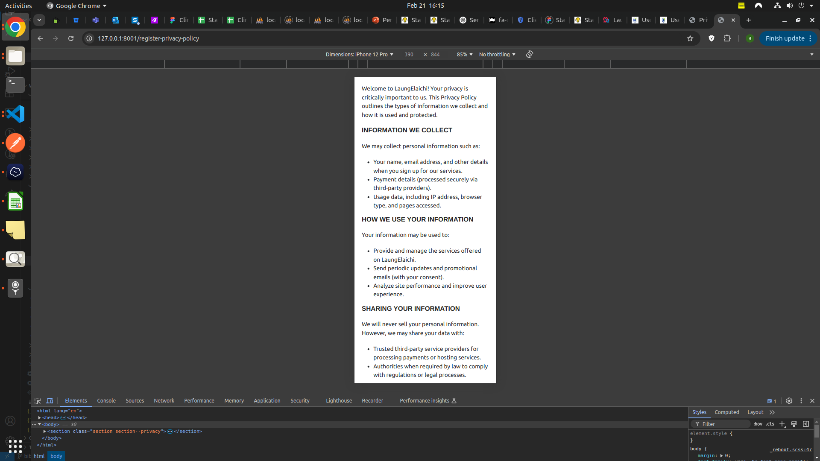
Task: Open Dimensions iPhone 12 Pro dropdown
Action: click(x=359, y=55)
